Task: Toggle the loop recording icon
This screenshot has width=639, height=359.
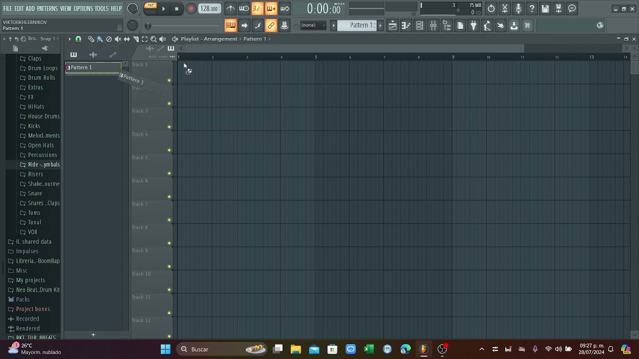Action: pos(285,8)
